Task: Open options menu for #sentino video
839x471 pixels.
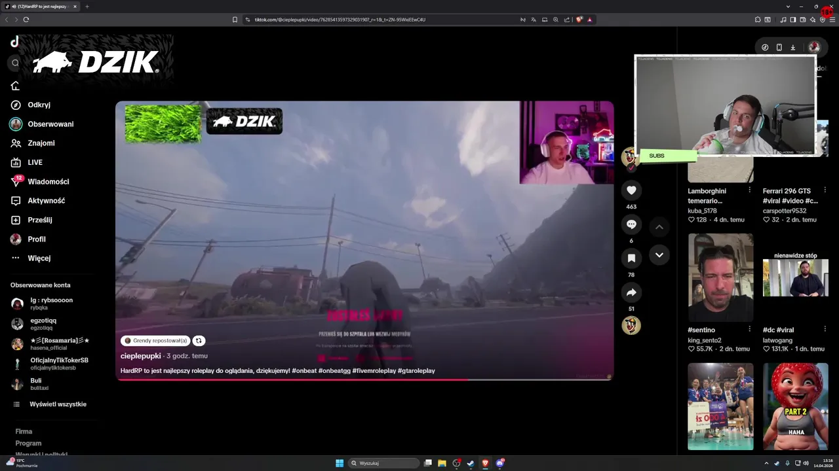Action: tap(749, 330)
